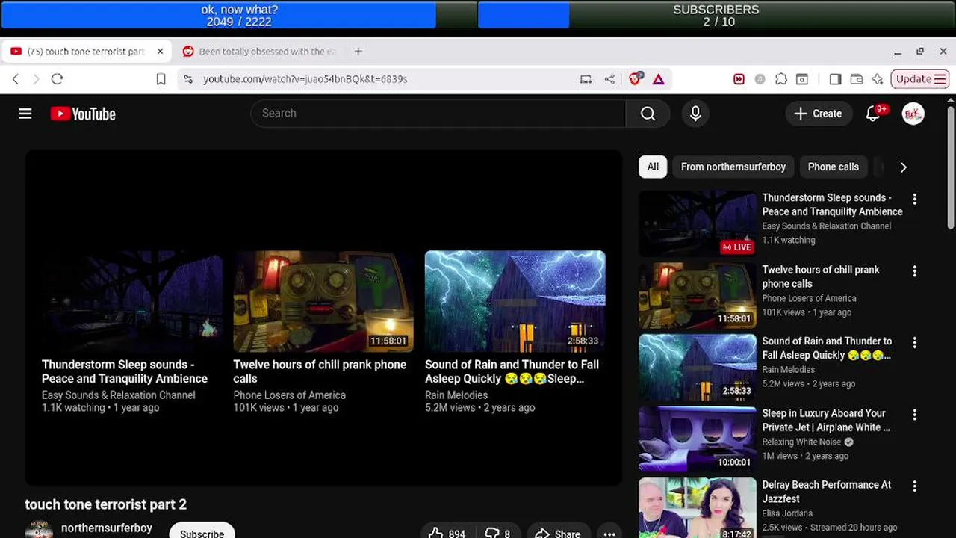Toggle the browser sidebar panel
This screenshot has width=956, height=538.
[835, 79]
